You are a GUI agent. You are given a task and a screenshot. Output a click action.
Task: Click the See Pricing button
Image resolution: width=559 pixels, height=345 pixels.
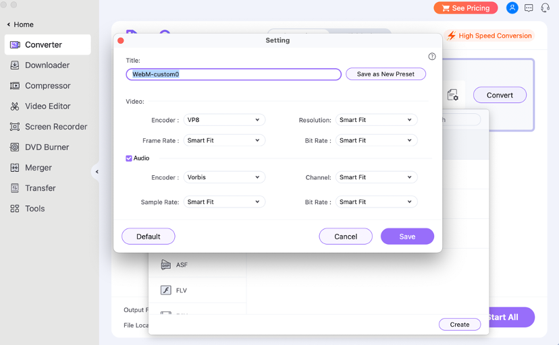pos(466,8)
